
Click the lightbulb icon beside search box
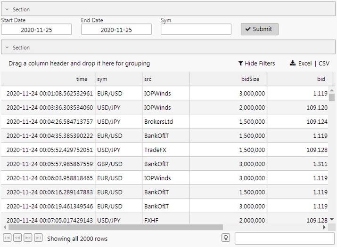pyautogui.click(x=226, y=238)
